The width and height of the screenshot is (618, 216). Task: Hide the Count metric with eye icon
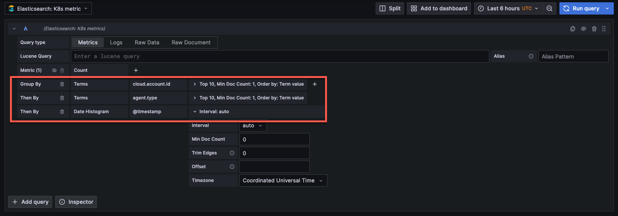click(x=54, y=70)
